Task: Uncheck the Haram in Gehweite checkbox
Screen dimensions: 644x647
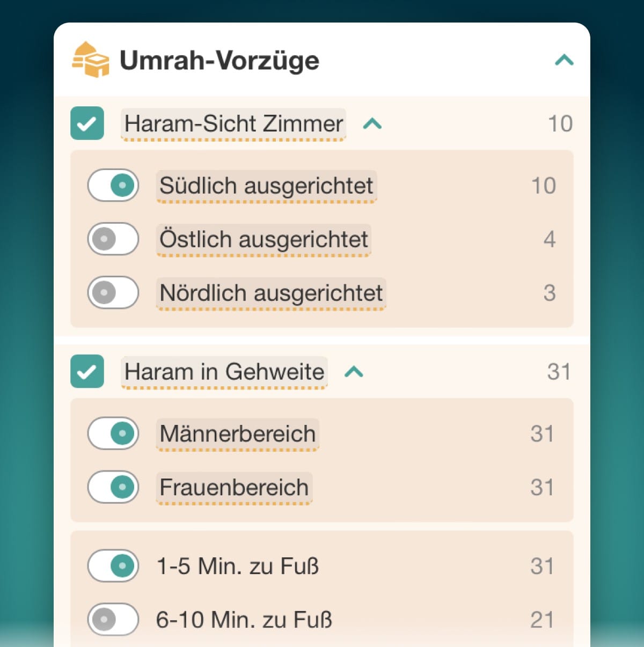Action: [x=87, y=371]
